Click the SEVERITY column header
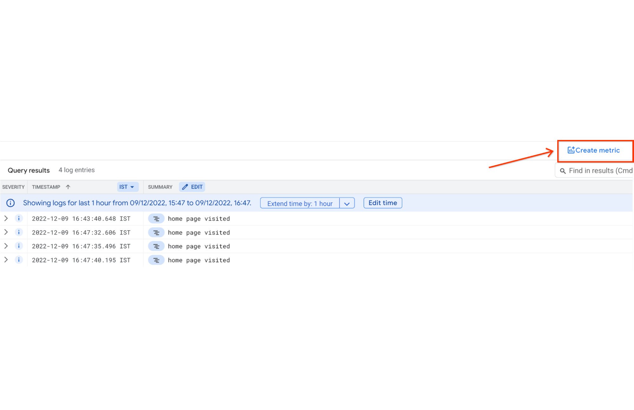634x410 pixels. (x=13, y=187)
